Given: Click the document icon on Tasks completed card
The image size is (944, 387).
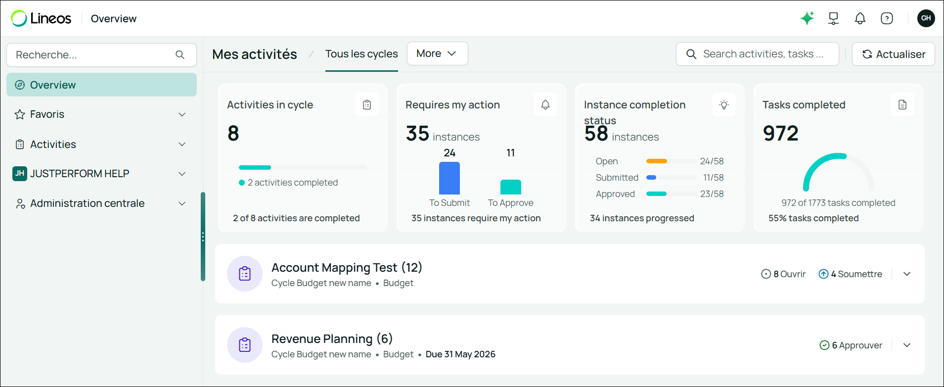Looking at the screenshot, I should [902, 104].
